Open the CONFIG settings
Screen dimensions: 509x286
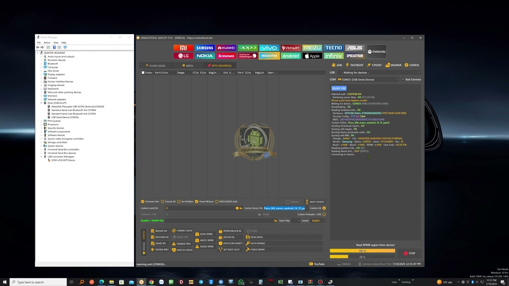[412, 65]
